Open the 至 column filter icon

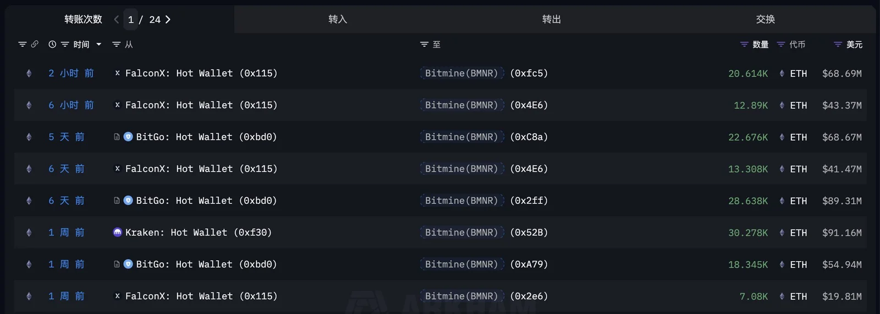pos(424,45)
